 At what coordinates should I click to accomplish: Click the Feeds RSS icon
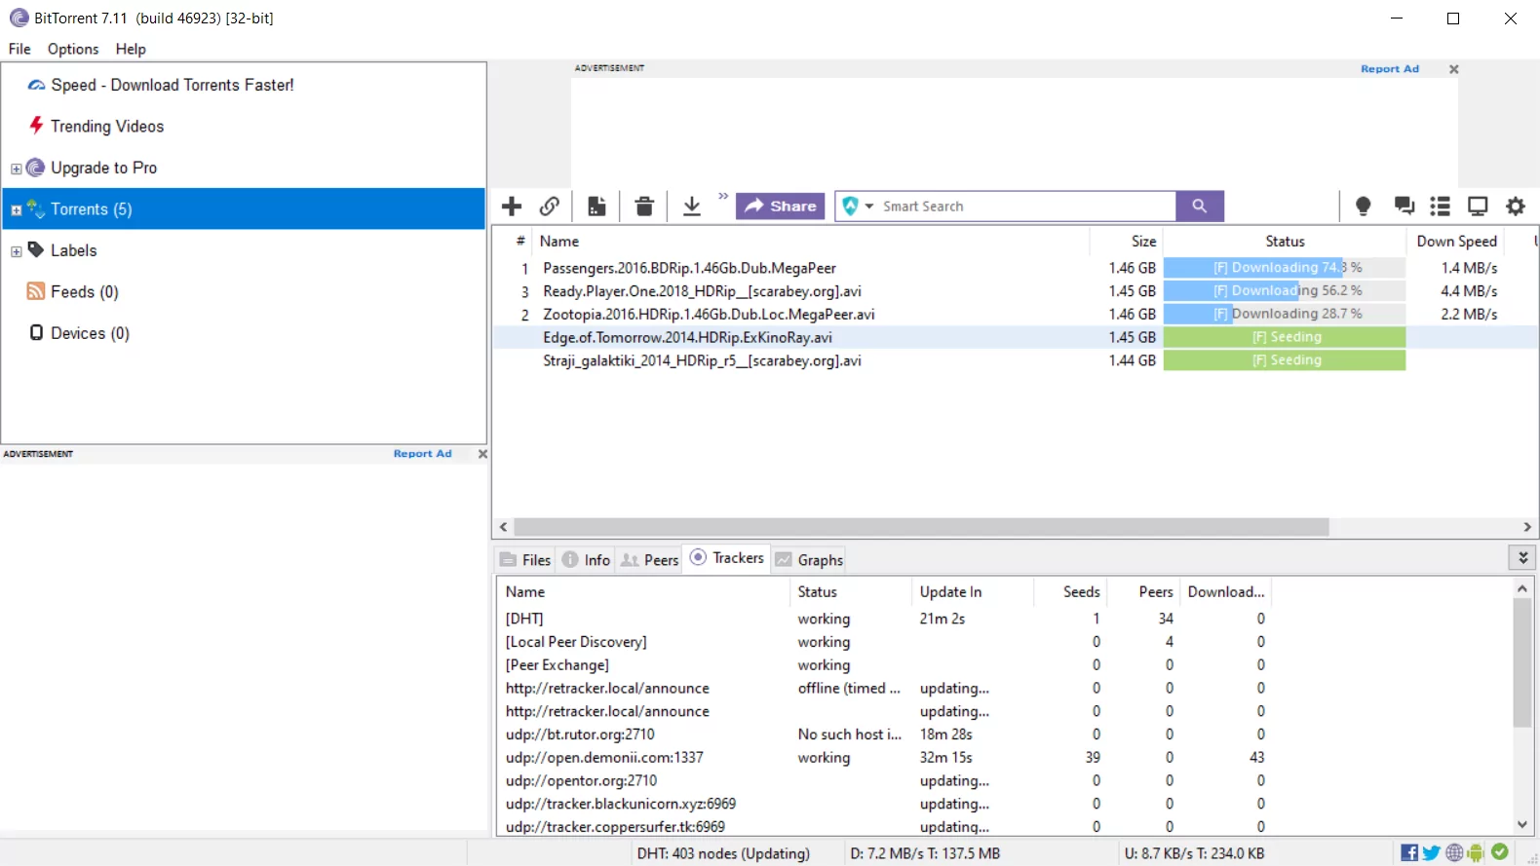point(36,291)
